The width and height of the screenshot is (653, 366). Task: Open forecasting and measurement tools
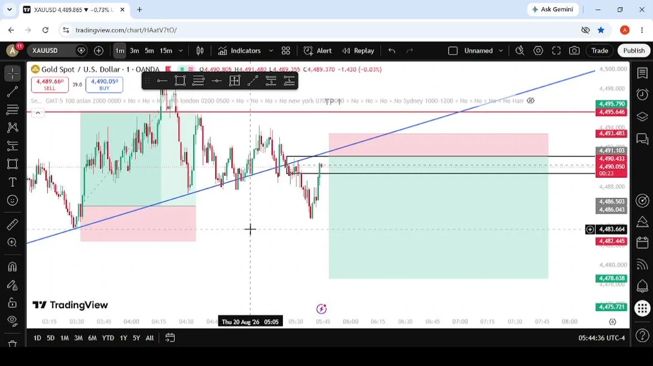click(13, 146)
